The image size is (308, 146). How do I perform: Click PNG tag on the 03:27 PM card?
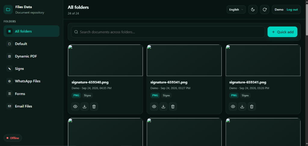(155, 95)
